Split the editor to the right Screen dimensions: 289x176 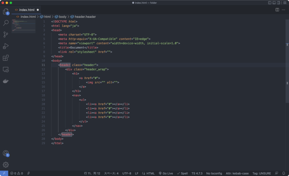pyautogui.click(x=277, y=10)
